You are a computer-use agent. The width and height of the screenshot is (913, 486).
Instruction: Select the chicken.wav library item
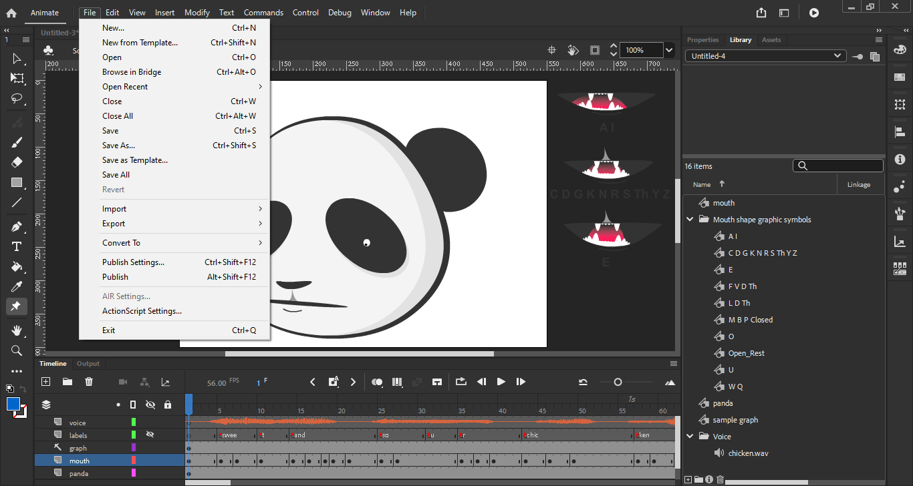point(748,453)
